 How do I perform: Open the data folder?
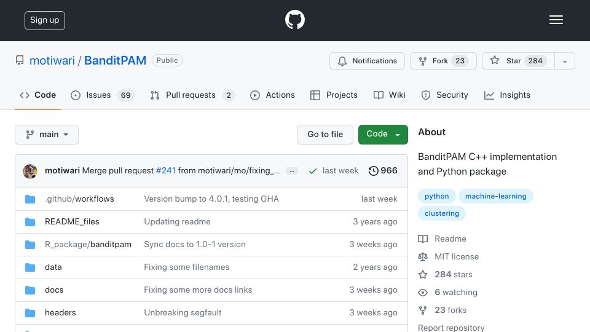tap(53, 267)
